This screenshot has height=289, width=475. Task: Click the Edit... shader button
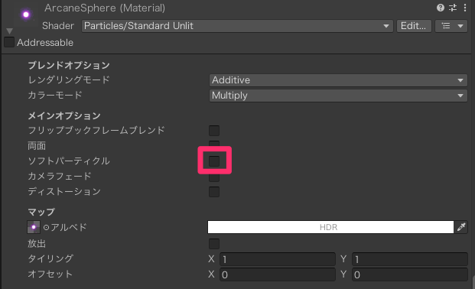pyautogui.click(x=414, y=26)
